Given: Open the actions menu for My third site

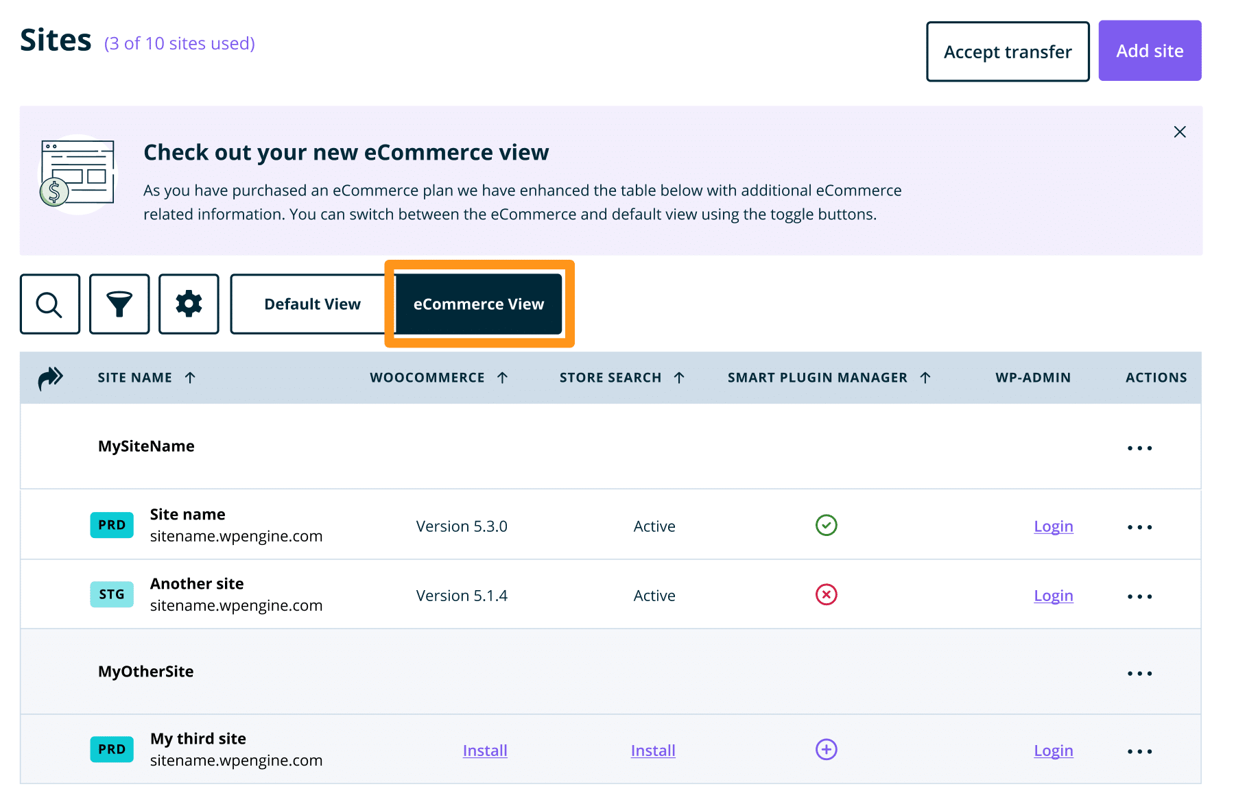Looking at the screenshot, I should coord(1139,751).
